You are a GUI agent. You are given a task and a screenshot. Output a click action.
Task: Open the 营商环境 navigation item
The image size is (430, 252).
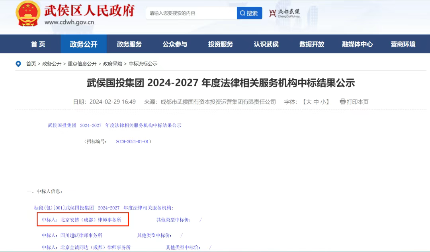[x=403, y=44]
